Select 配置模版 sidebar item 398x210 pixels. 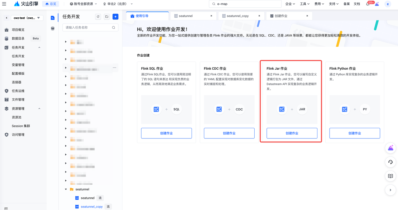tap(18, 73)
